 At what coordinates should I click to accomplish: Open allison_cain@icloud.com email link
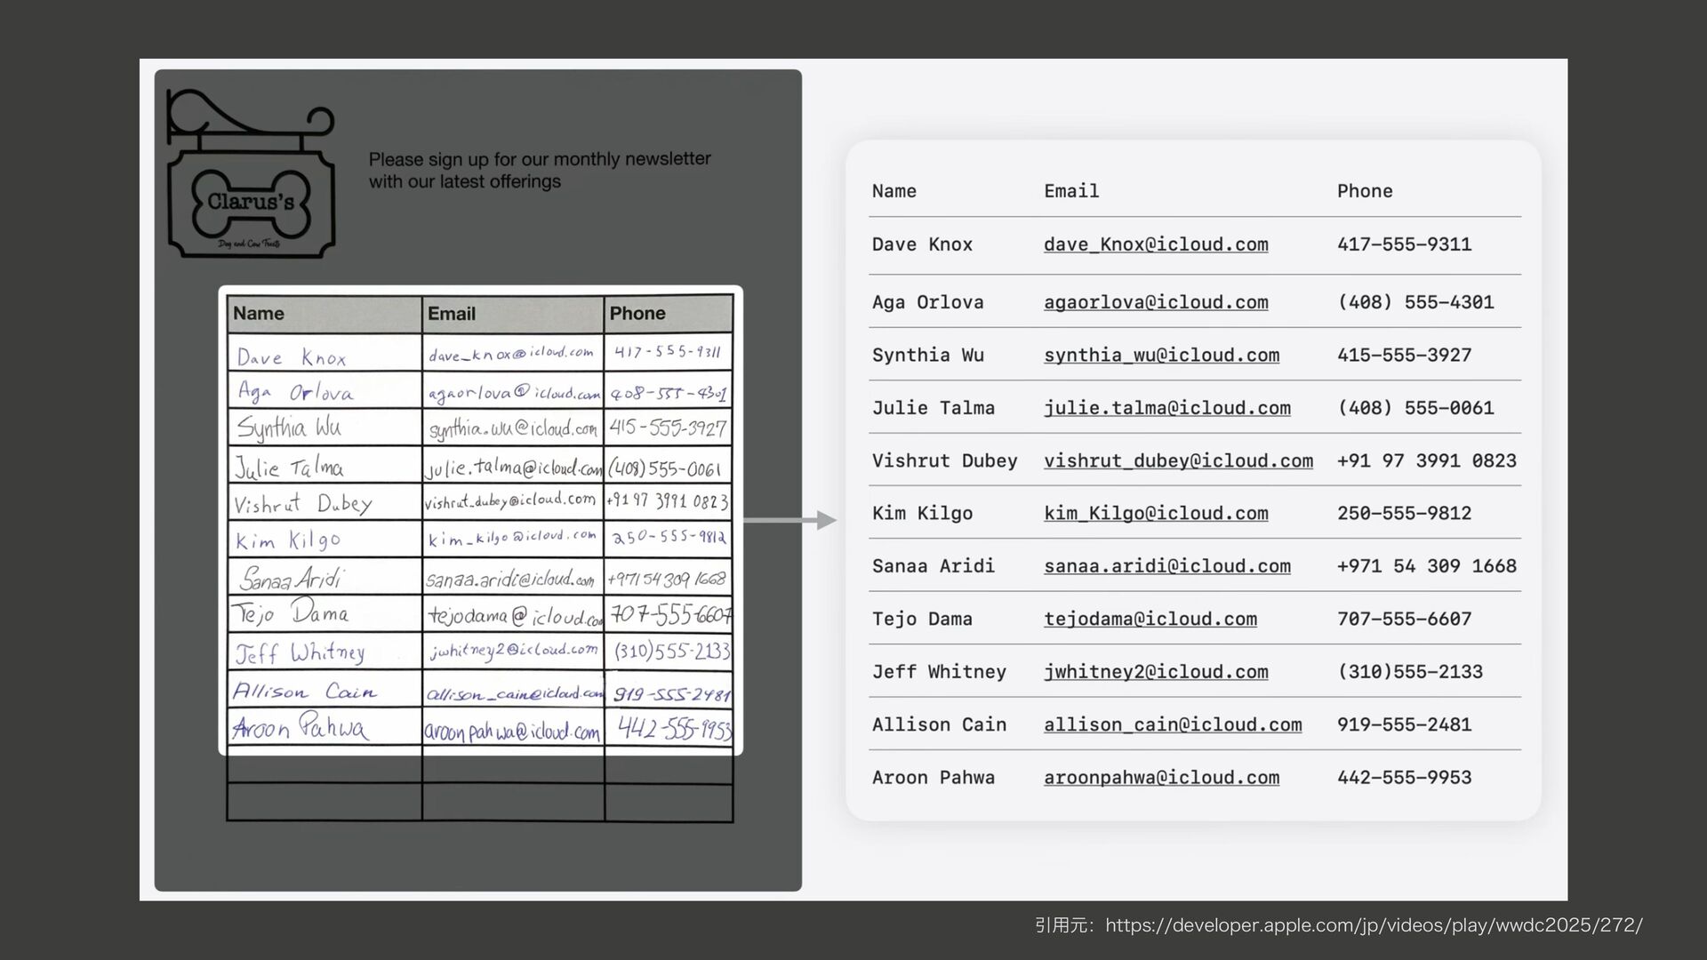[x=1173, y=724]
